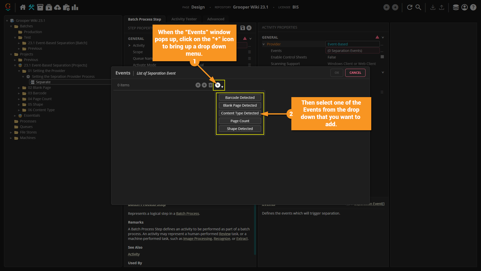Open the database repository icon

point(456,7)
